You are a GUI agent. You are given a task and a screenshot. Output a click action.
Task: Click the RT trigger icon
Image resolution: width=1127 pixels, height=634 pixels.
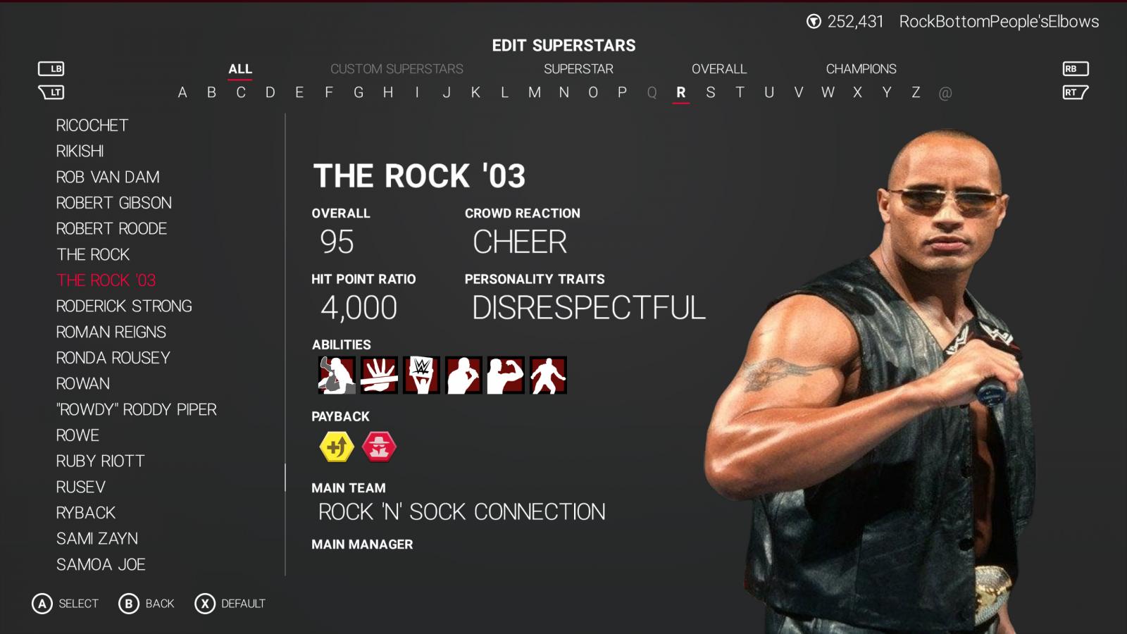pos(1075,92)
